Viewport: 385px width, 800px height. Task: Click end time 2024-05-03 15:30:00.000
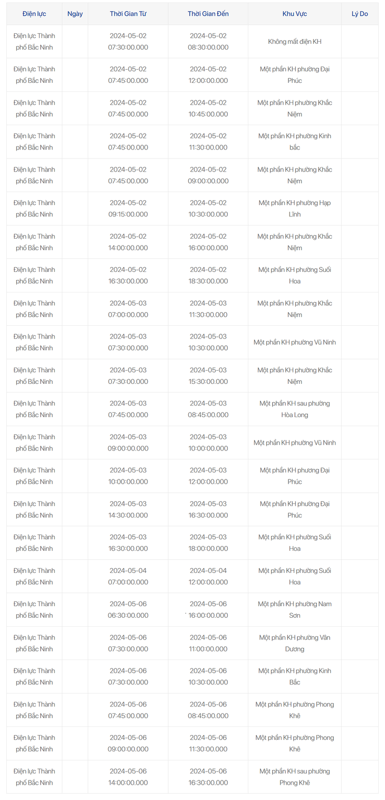click(x=208, y=376)
